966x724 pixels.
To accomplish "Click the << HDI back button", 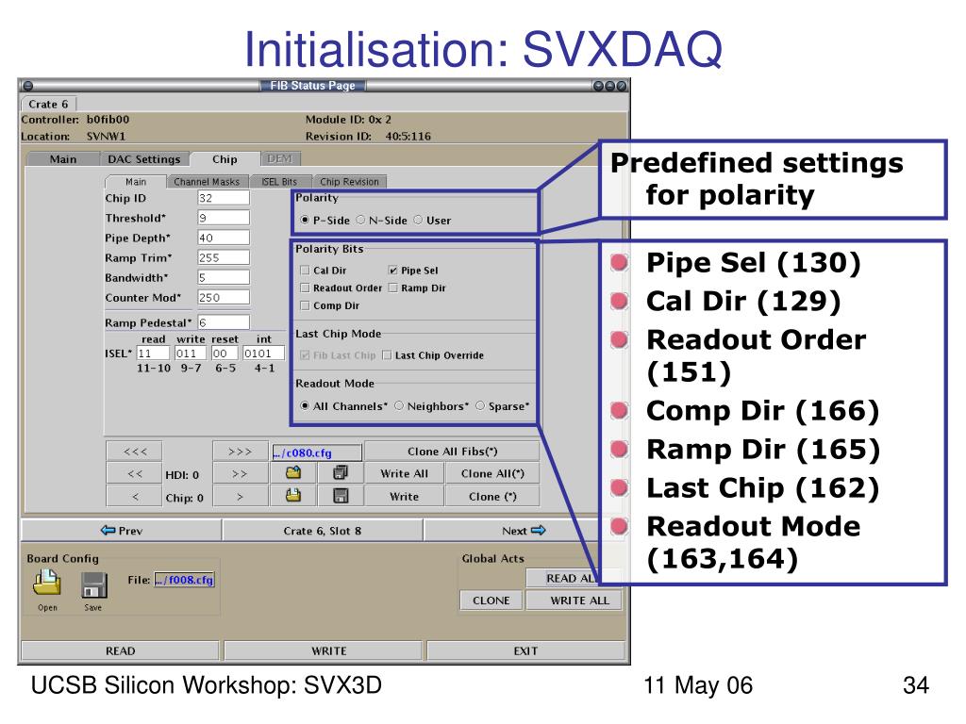I will (134, 473).
